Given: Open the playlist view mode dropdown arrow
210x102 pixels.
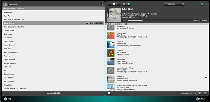Looking at the screenshot, I should coord(111,93).
